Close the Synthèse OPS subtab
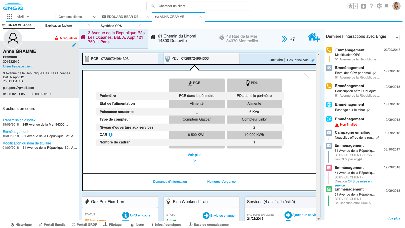405x228 pixels. point(140,25)
